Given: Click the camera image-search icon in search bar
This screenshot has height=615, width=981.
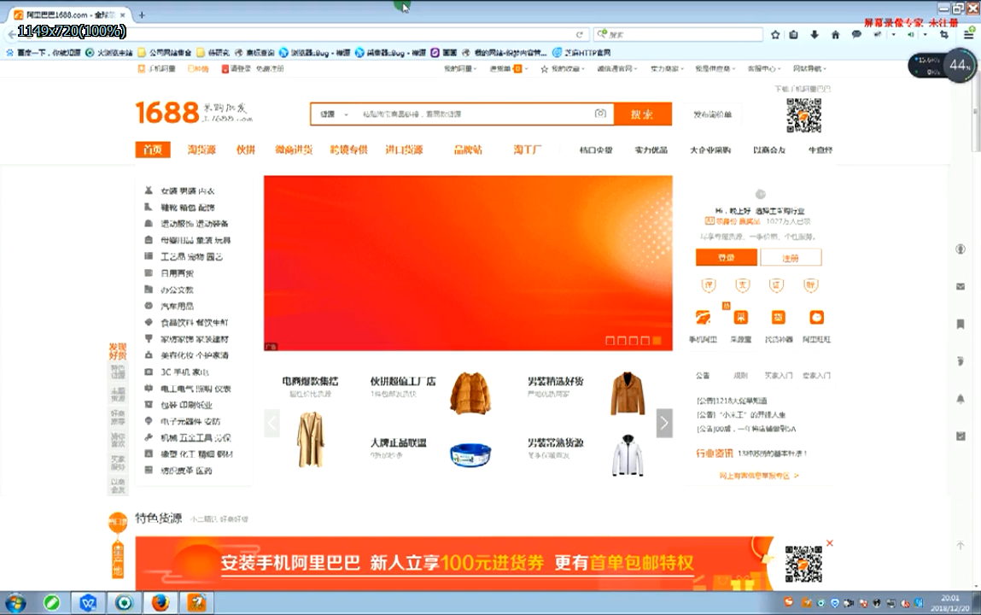Looking at the screenshot, I should coord(600,114).
